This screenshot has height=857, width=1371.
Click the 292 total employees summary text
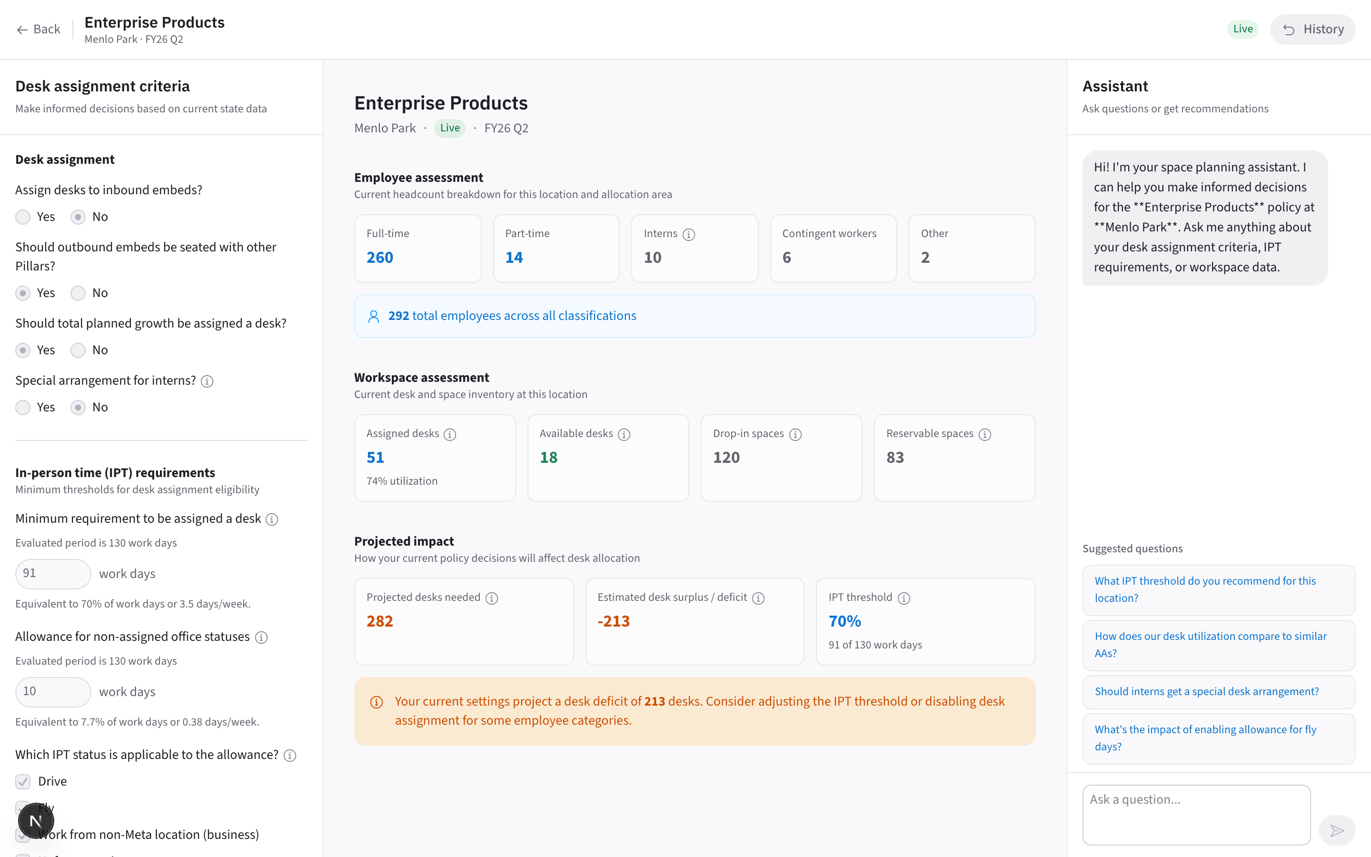512,316
